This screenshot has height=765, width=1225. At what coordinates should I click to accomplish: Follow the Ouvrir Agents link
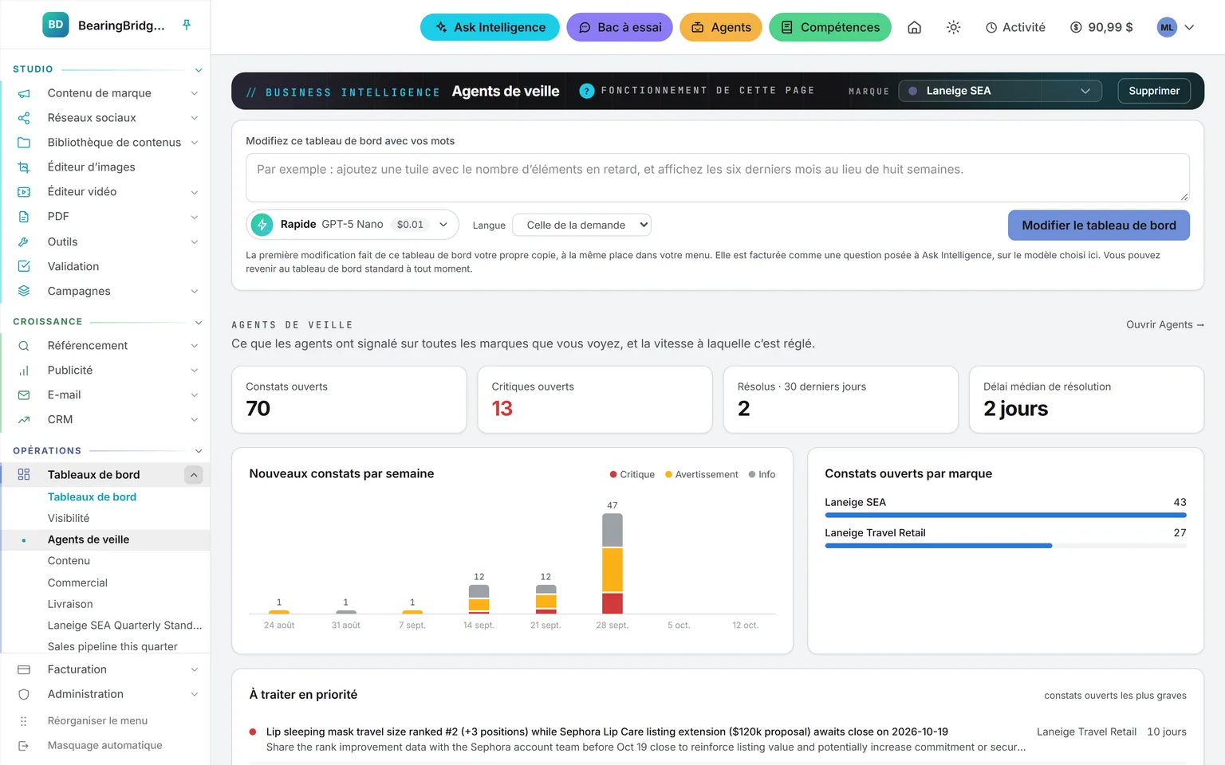[1165, 324]
